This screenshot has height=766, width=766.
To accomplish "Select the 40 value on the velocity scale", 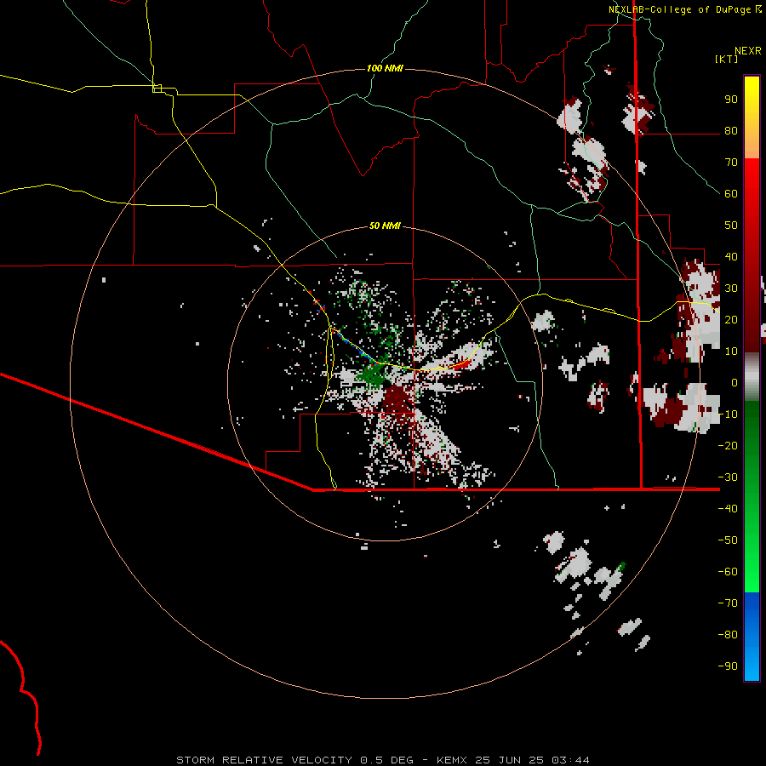I will pos(731,257).
